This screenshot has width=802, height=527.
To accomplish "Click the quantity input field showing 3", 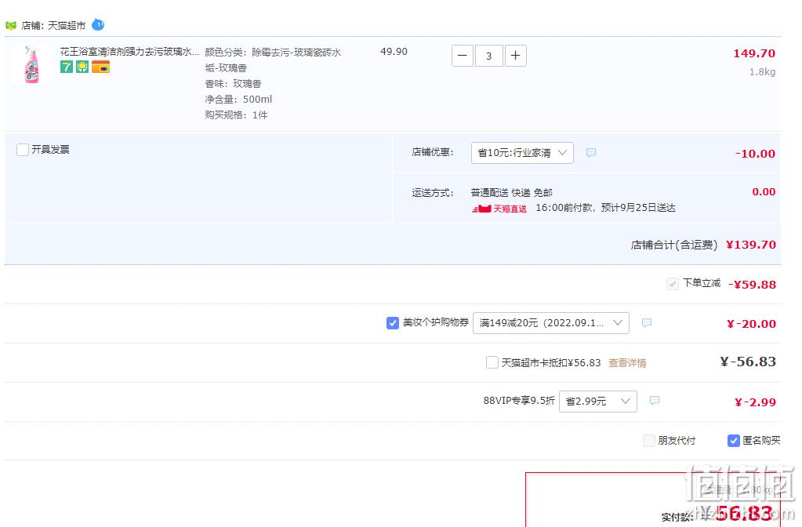I will coord(489,56).
